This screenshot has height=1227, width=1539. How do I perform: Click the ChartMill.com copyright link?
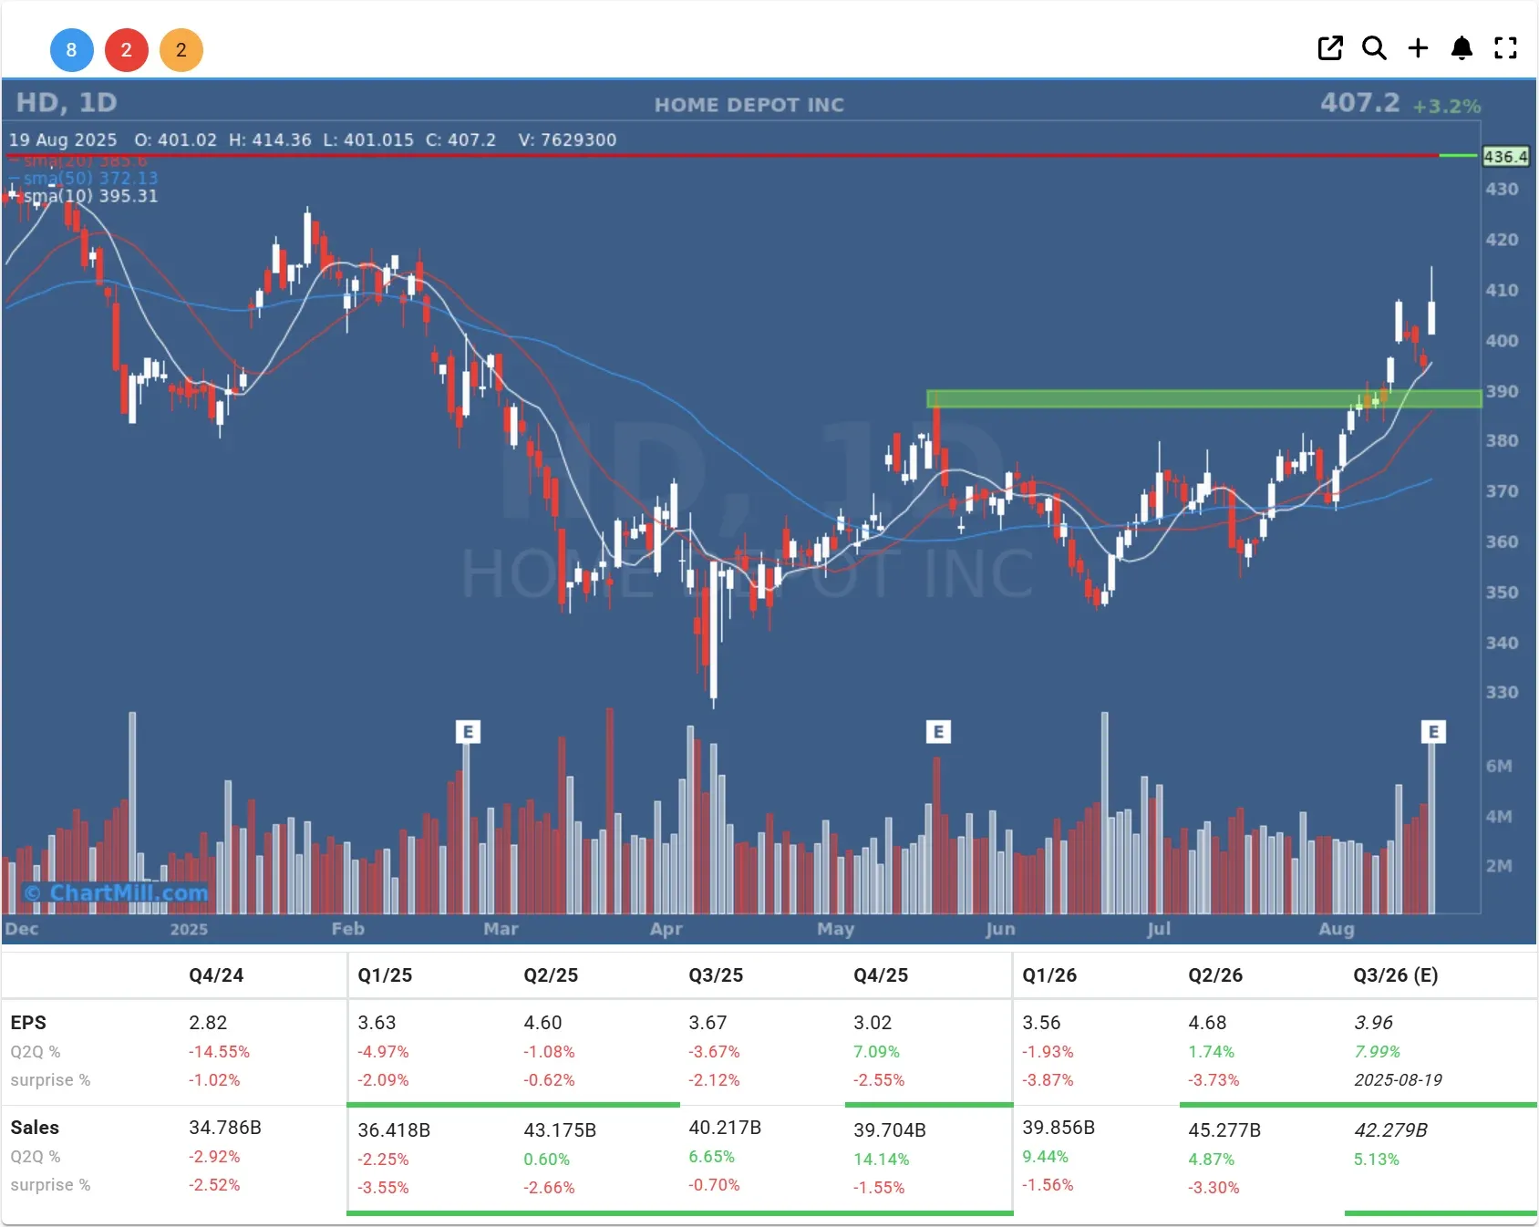[x=116, y=893]
